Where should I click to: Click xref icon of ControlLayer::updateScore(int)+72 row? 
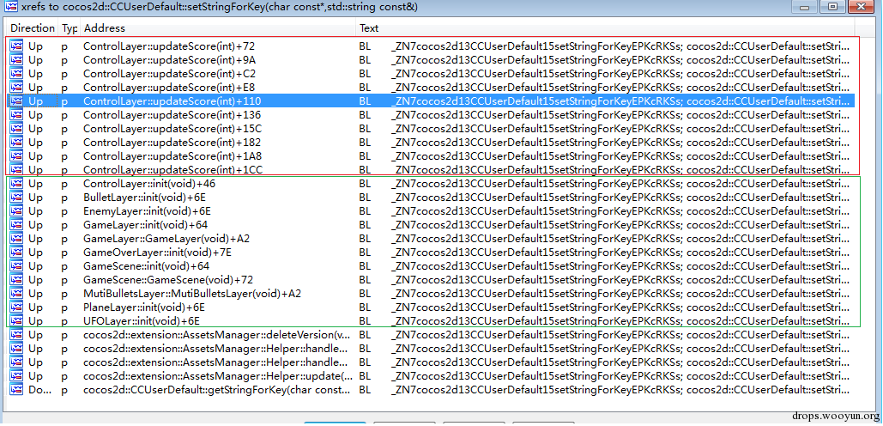pyautogui.click(x=15, y=46)
